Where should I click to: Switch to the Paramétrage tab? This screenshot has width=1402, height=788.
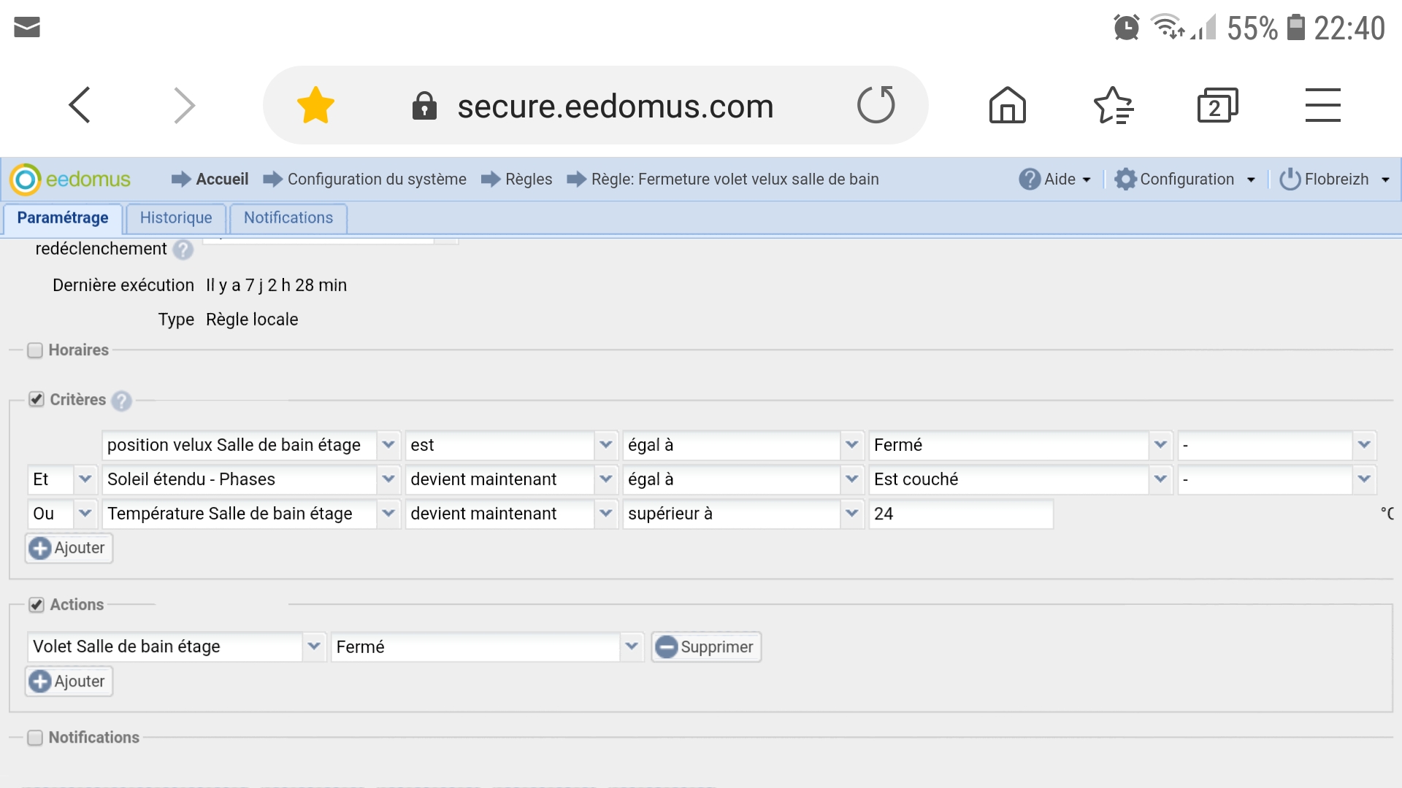pyautogui.click(x=63, y=218)
